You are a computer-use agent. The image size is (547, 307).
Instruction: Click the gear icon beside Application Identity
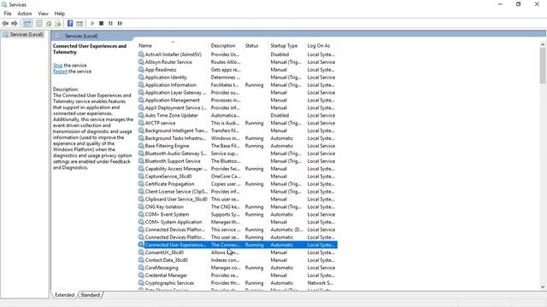pos(141,78)
